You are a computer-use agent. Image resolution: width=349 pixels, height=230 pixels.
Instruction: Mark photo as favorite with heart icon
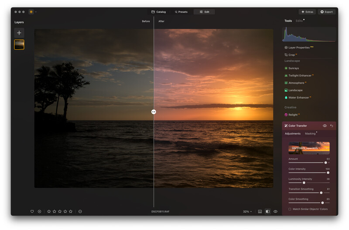(x=32, y=212)
